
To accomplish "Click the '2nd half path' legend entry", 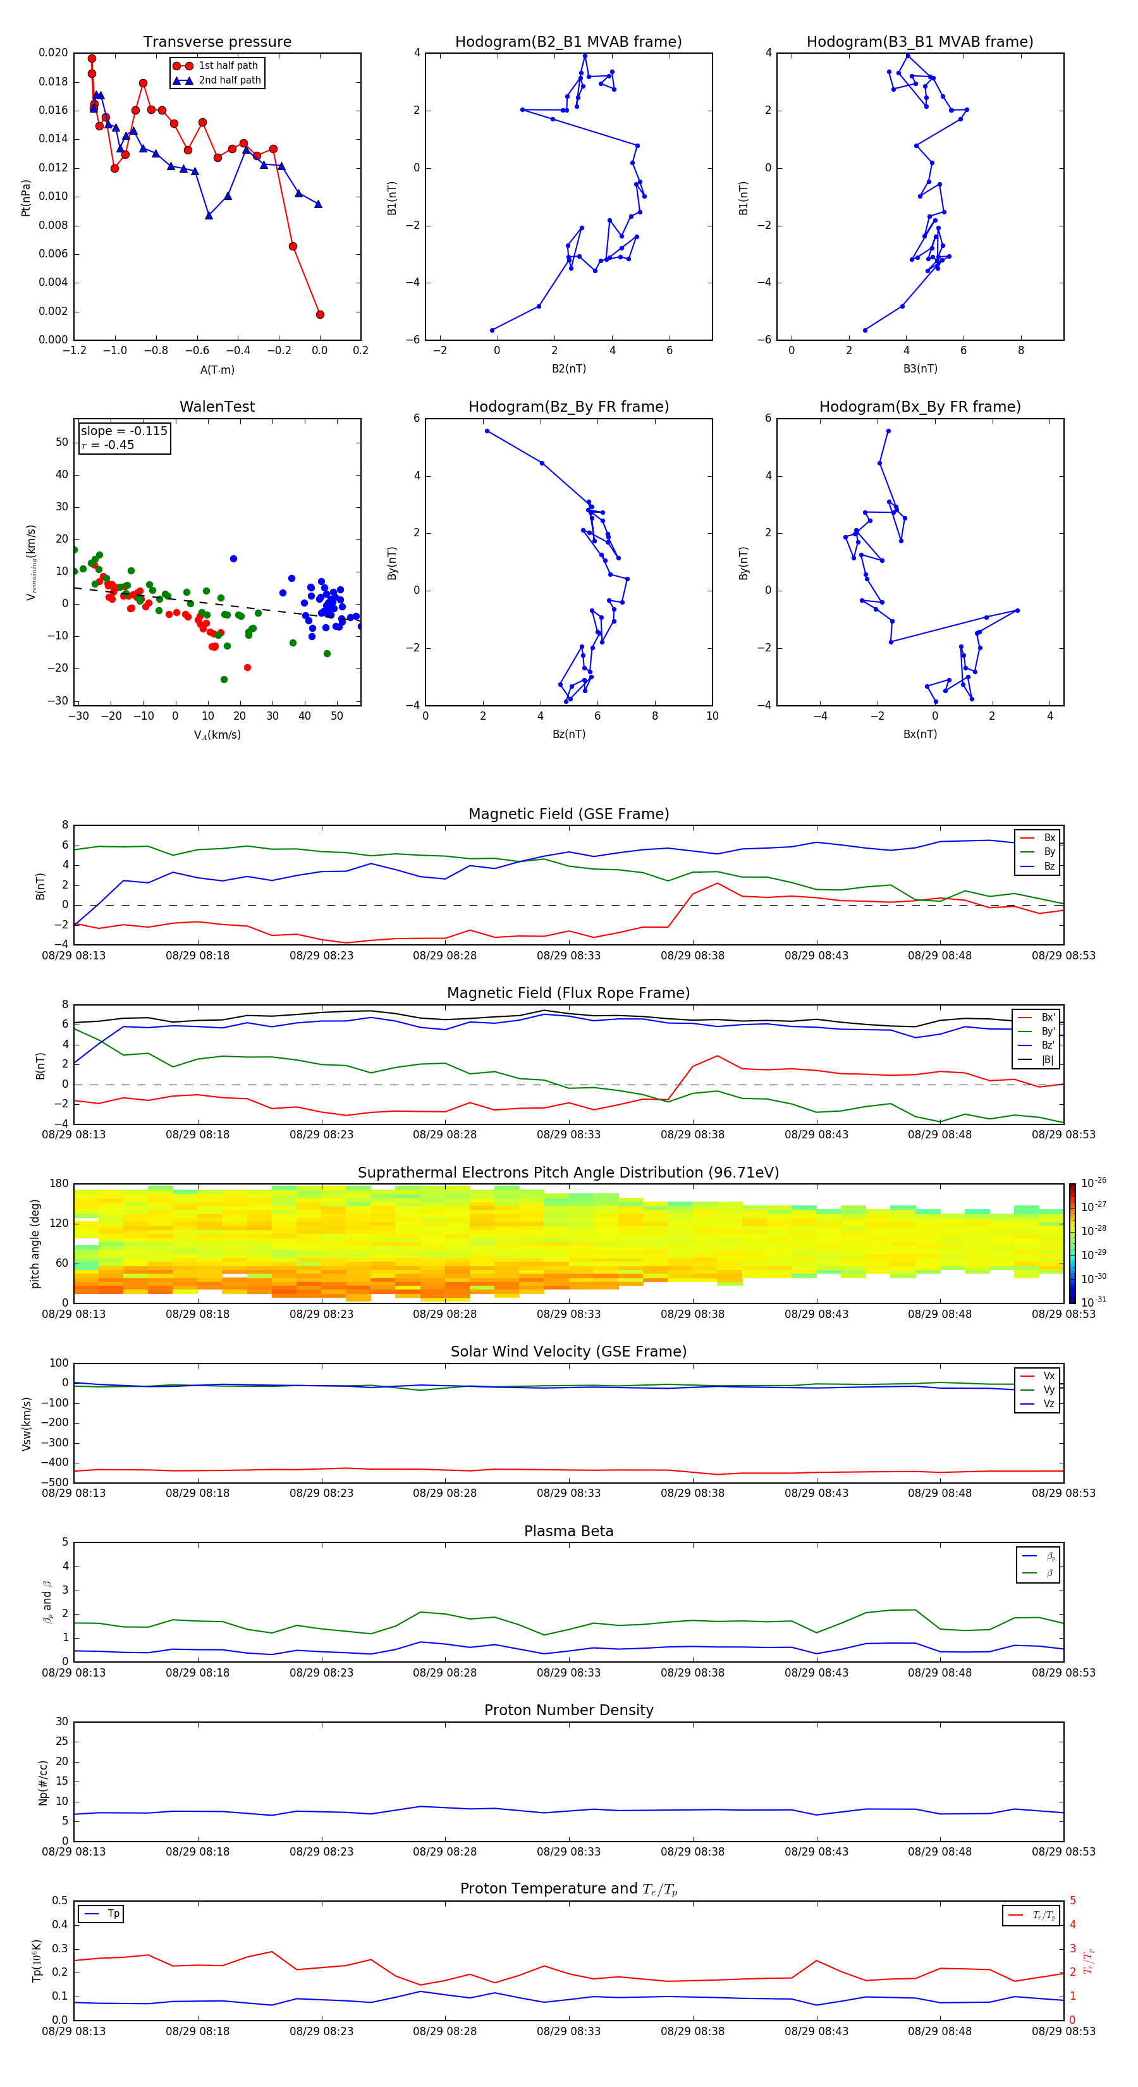I will click(x=217, y=80).
